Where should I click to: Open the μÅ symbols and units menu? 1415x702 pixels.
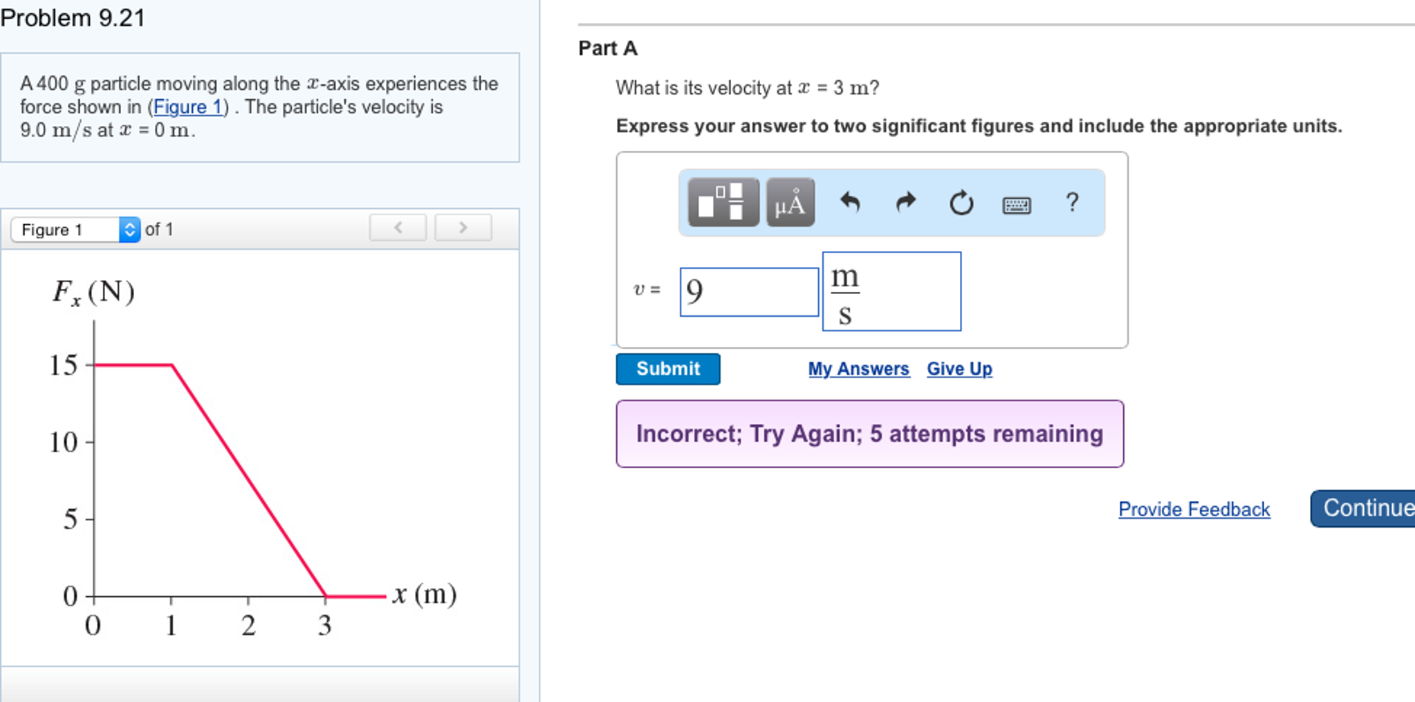(x=790, y=203)
